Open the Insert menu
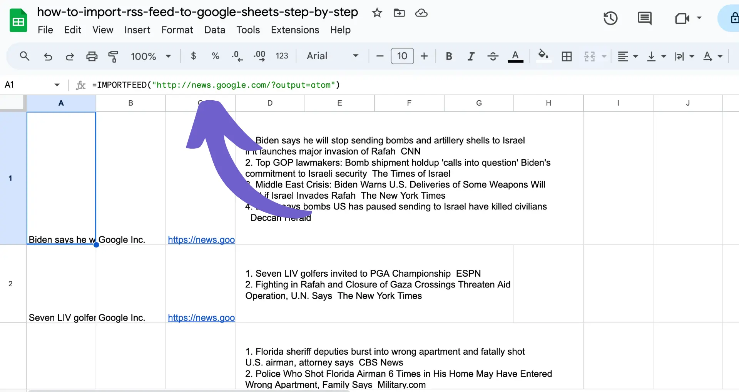Viewport: 739px width, 392px height. pyautogui.click(x=137, y=30)
